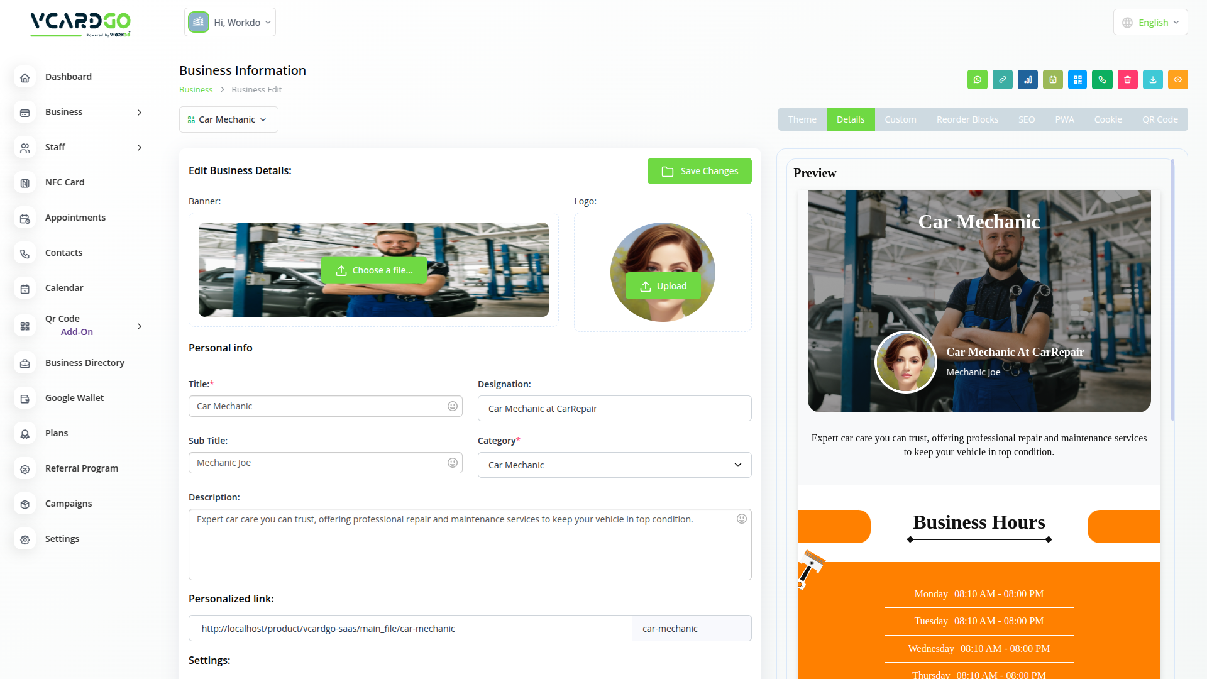Switch to the Theme tab

click(x=802, y=119)
